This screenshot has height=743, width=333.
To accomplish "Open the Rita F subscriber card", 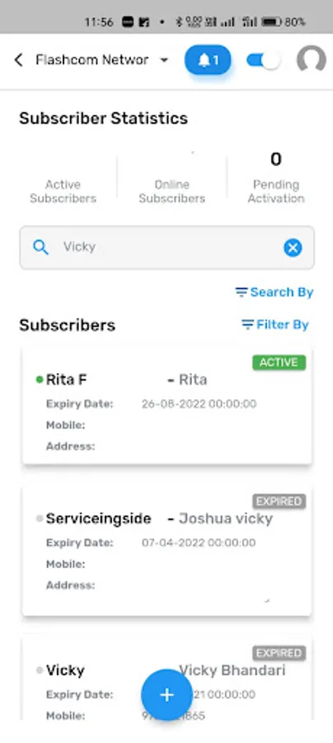I will click(166, 407).
